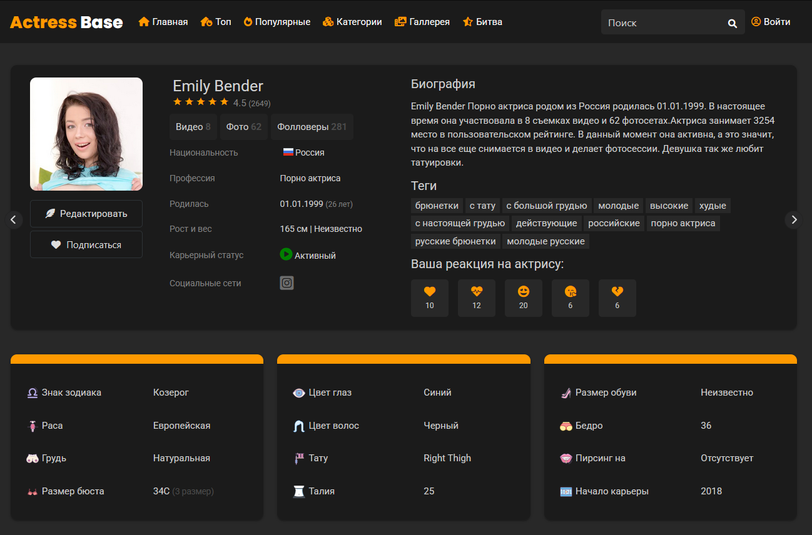This screenshot has width=812, height=535.
Task: Click the 34C bust size value
Action: [x=161, y=491]
